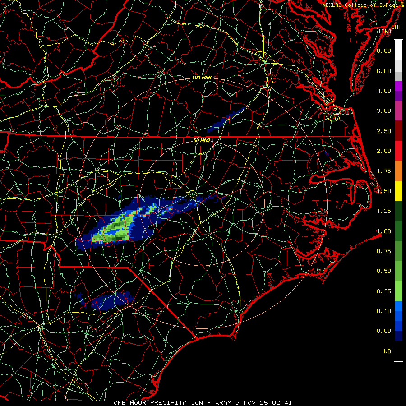Click the "8.00" legend value
The height and width of the screenshot is (406, 406).
[384, 51]
